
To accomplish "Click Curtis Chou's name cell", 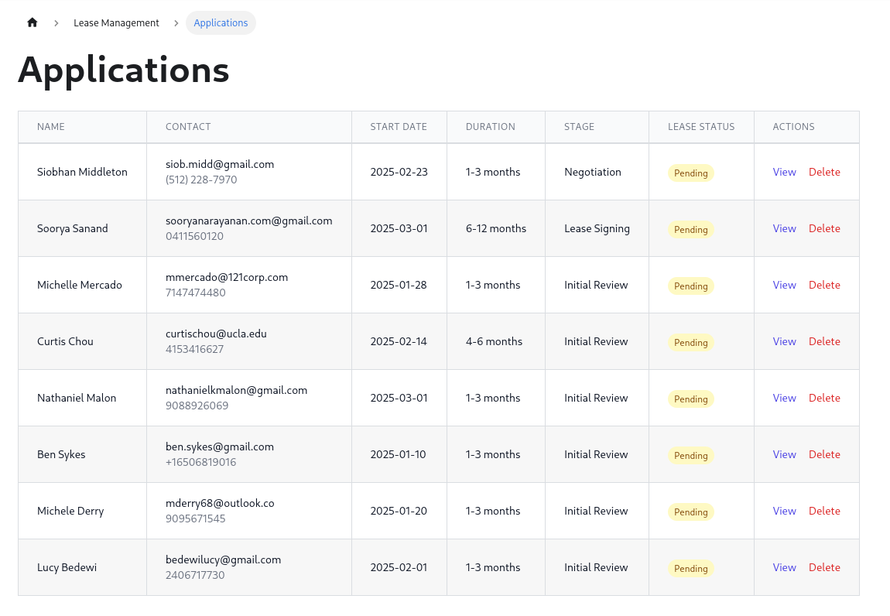I will tap(65, 341).
